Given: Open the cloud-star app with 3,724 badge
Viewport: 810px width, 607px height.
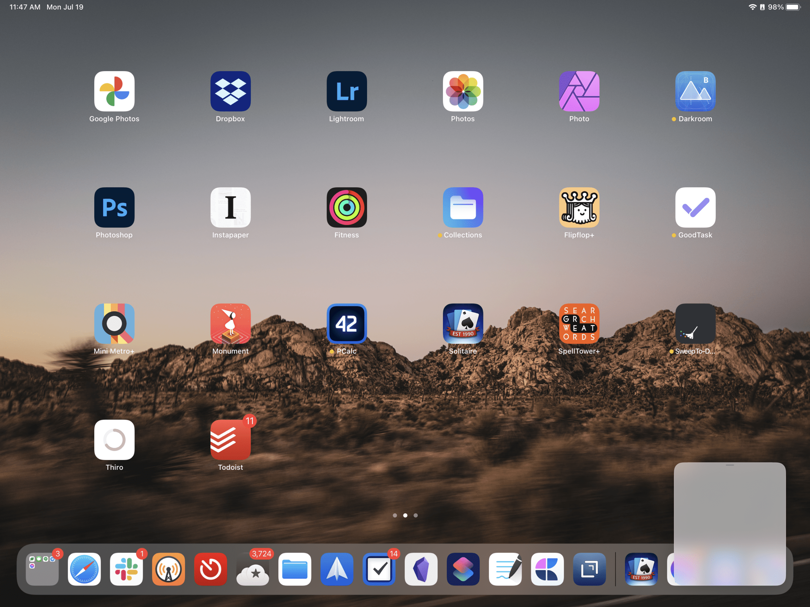Looking at the screenshot, I should (253, 569).
